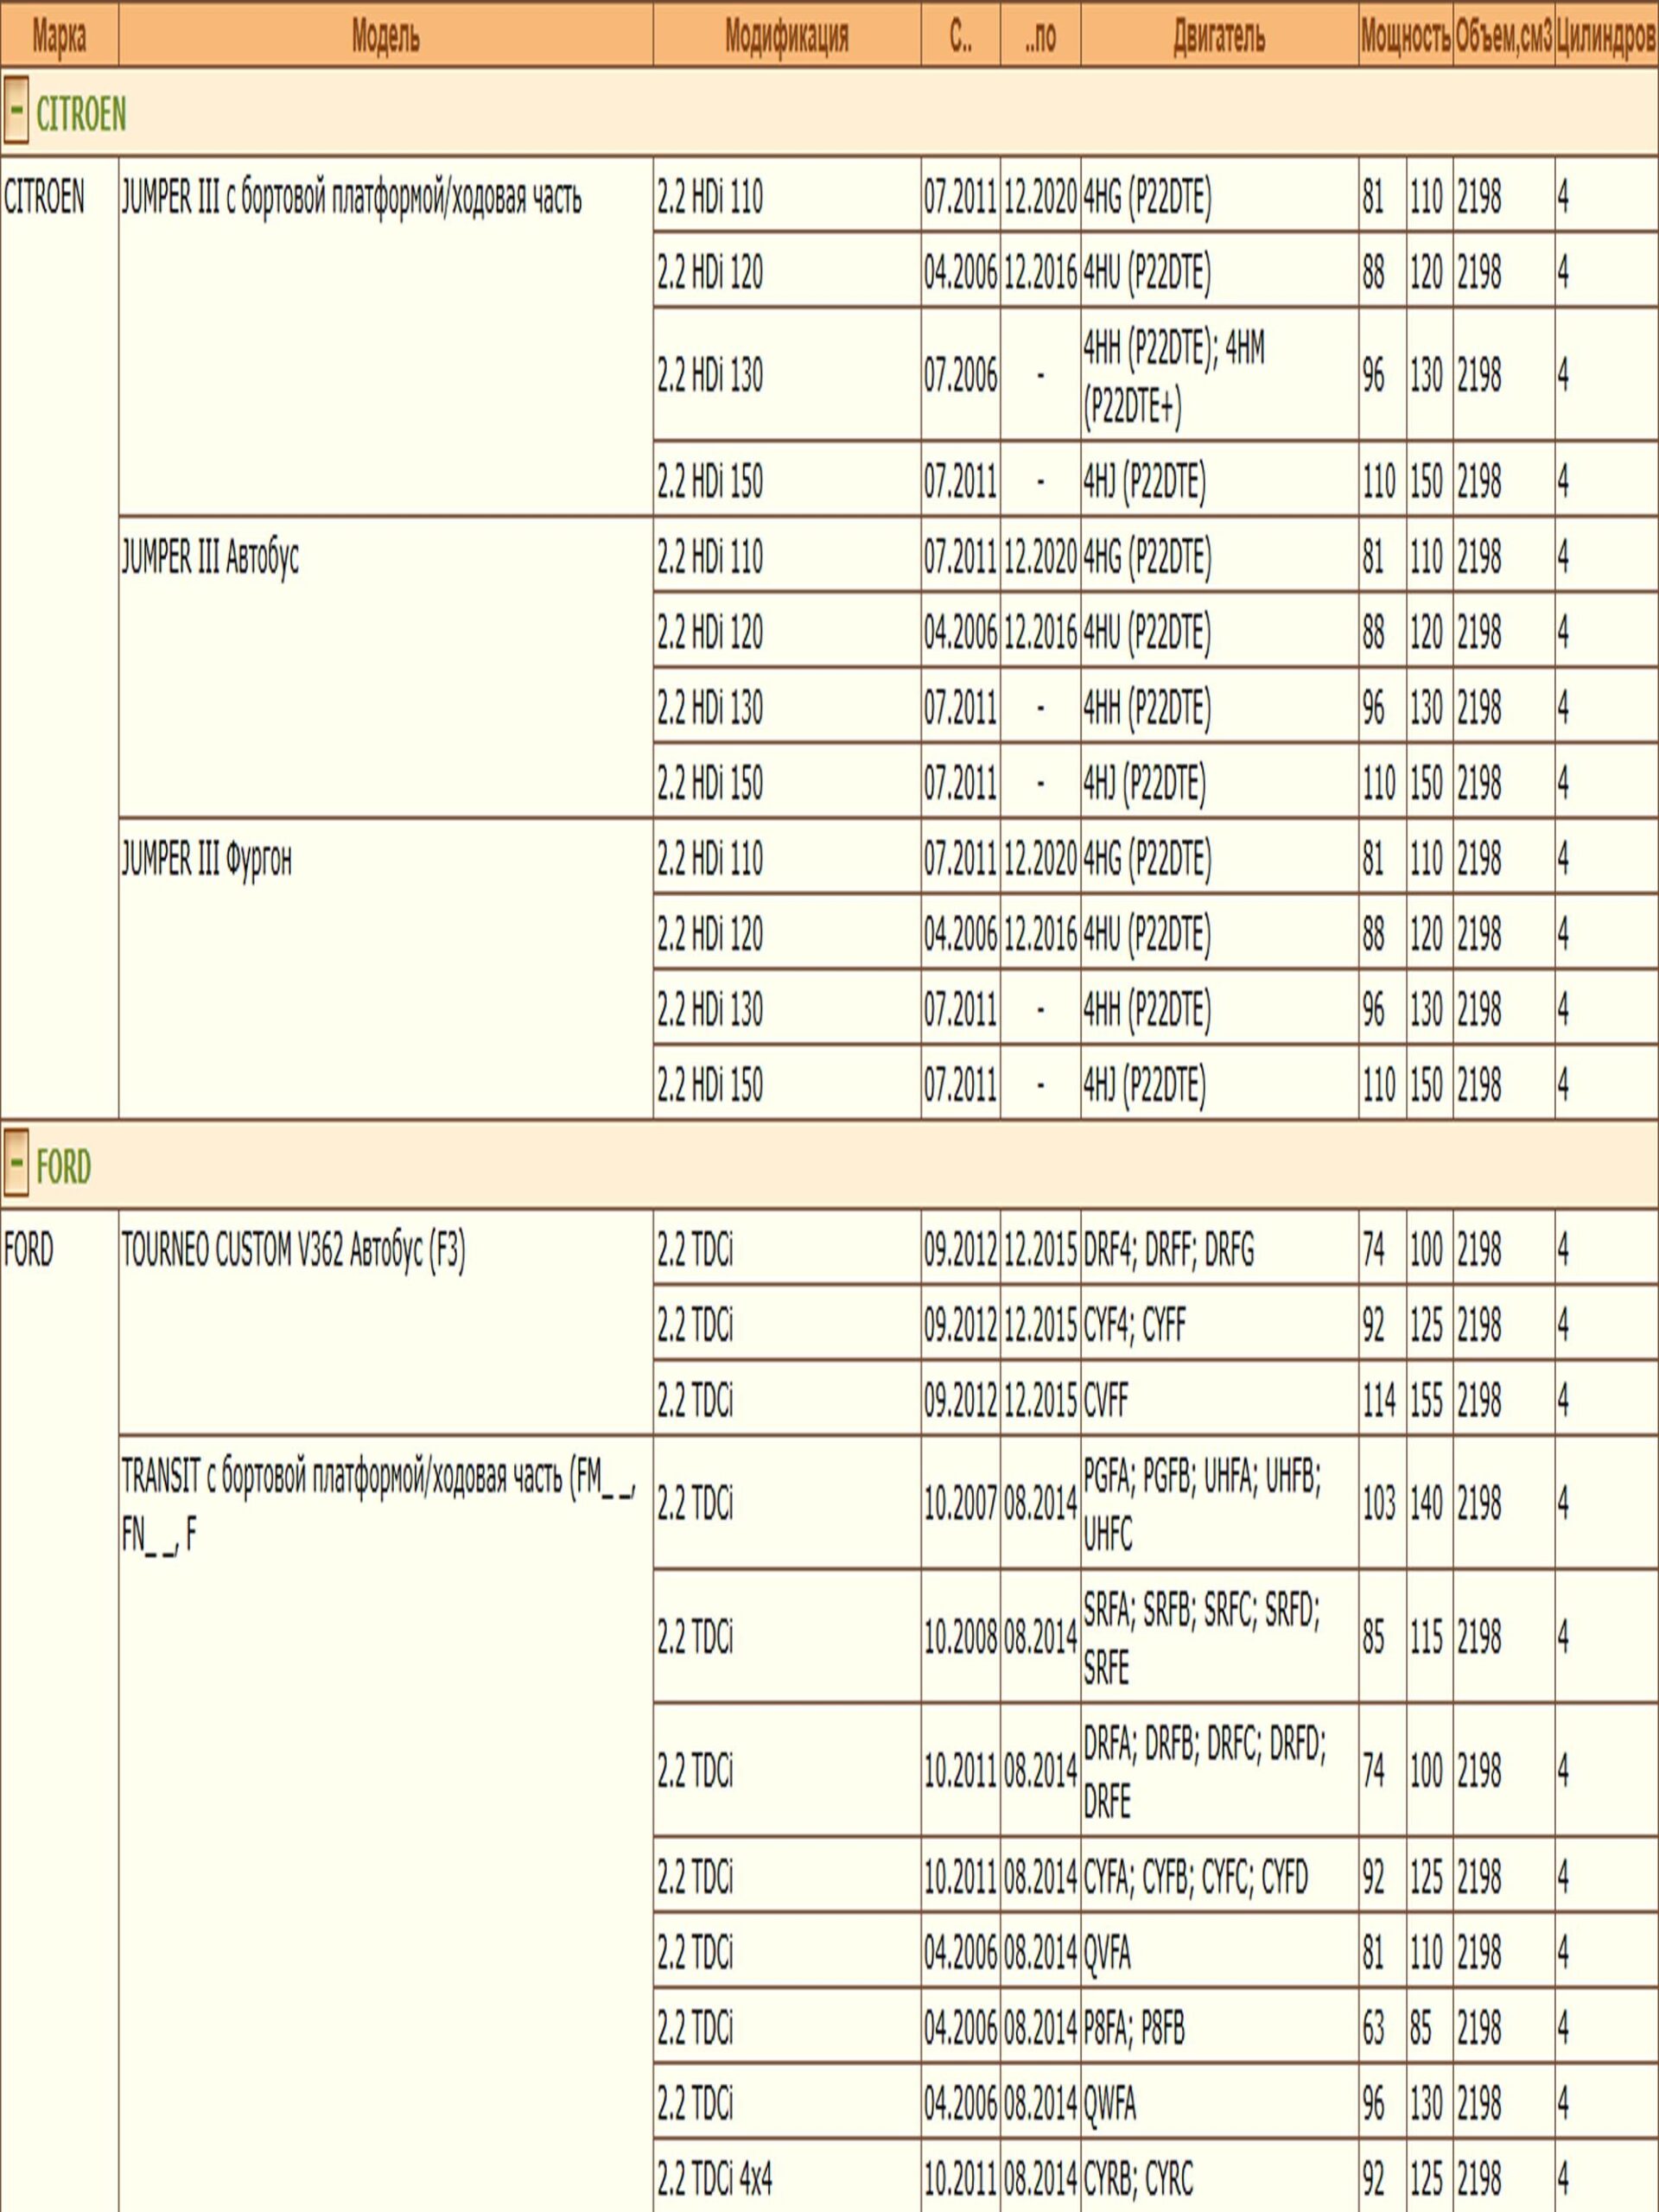The width and height of the screenshot is (1659, 2212).
Task: Select TOURNEO CUSTOM V362 Автобус (F3) cell
Action: click(293, 1250)
